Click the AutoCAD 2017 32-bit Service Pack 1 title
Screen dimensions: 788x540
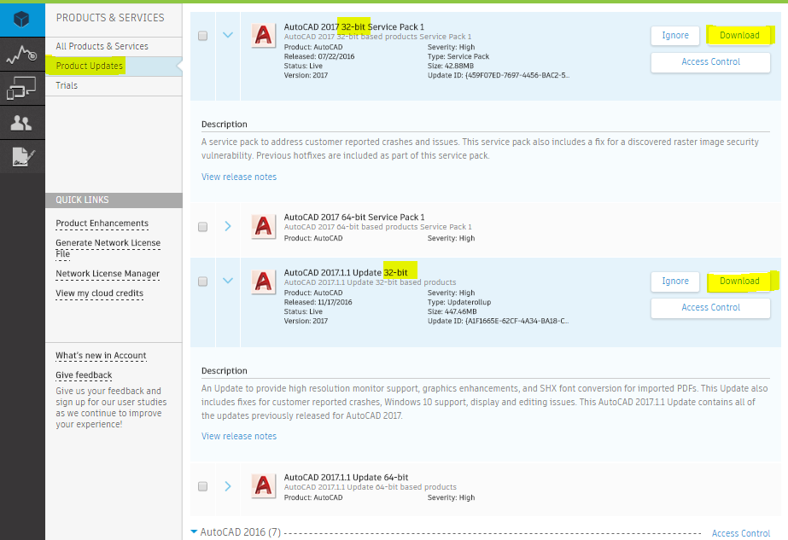[353, 26]
